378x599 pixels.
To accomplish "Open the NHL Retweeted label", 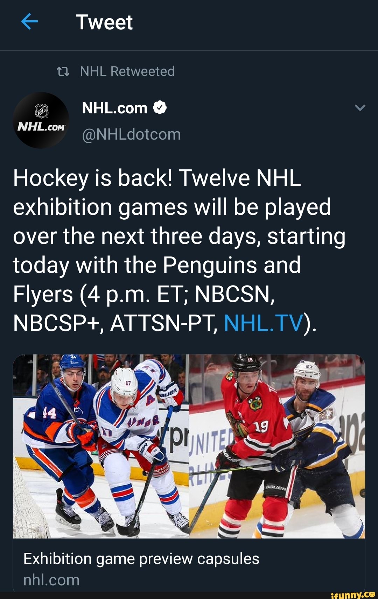I will [x=127, y=71].
